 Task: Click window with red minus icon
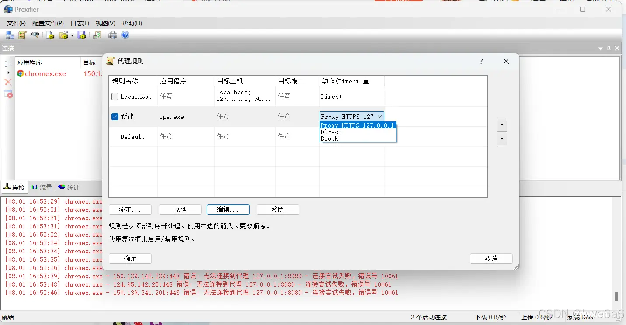click(8, 94)
